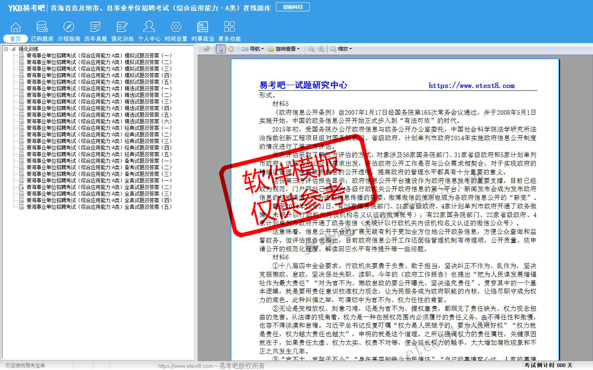The width and height of the screenshot is (593, 370).
Task: Select 模拟试题及答案（一） in the tree
Action: [99, 55]
